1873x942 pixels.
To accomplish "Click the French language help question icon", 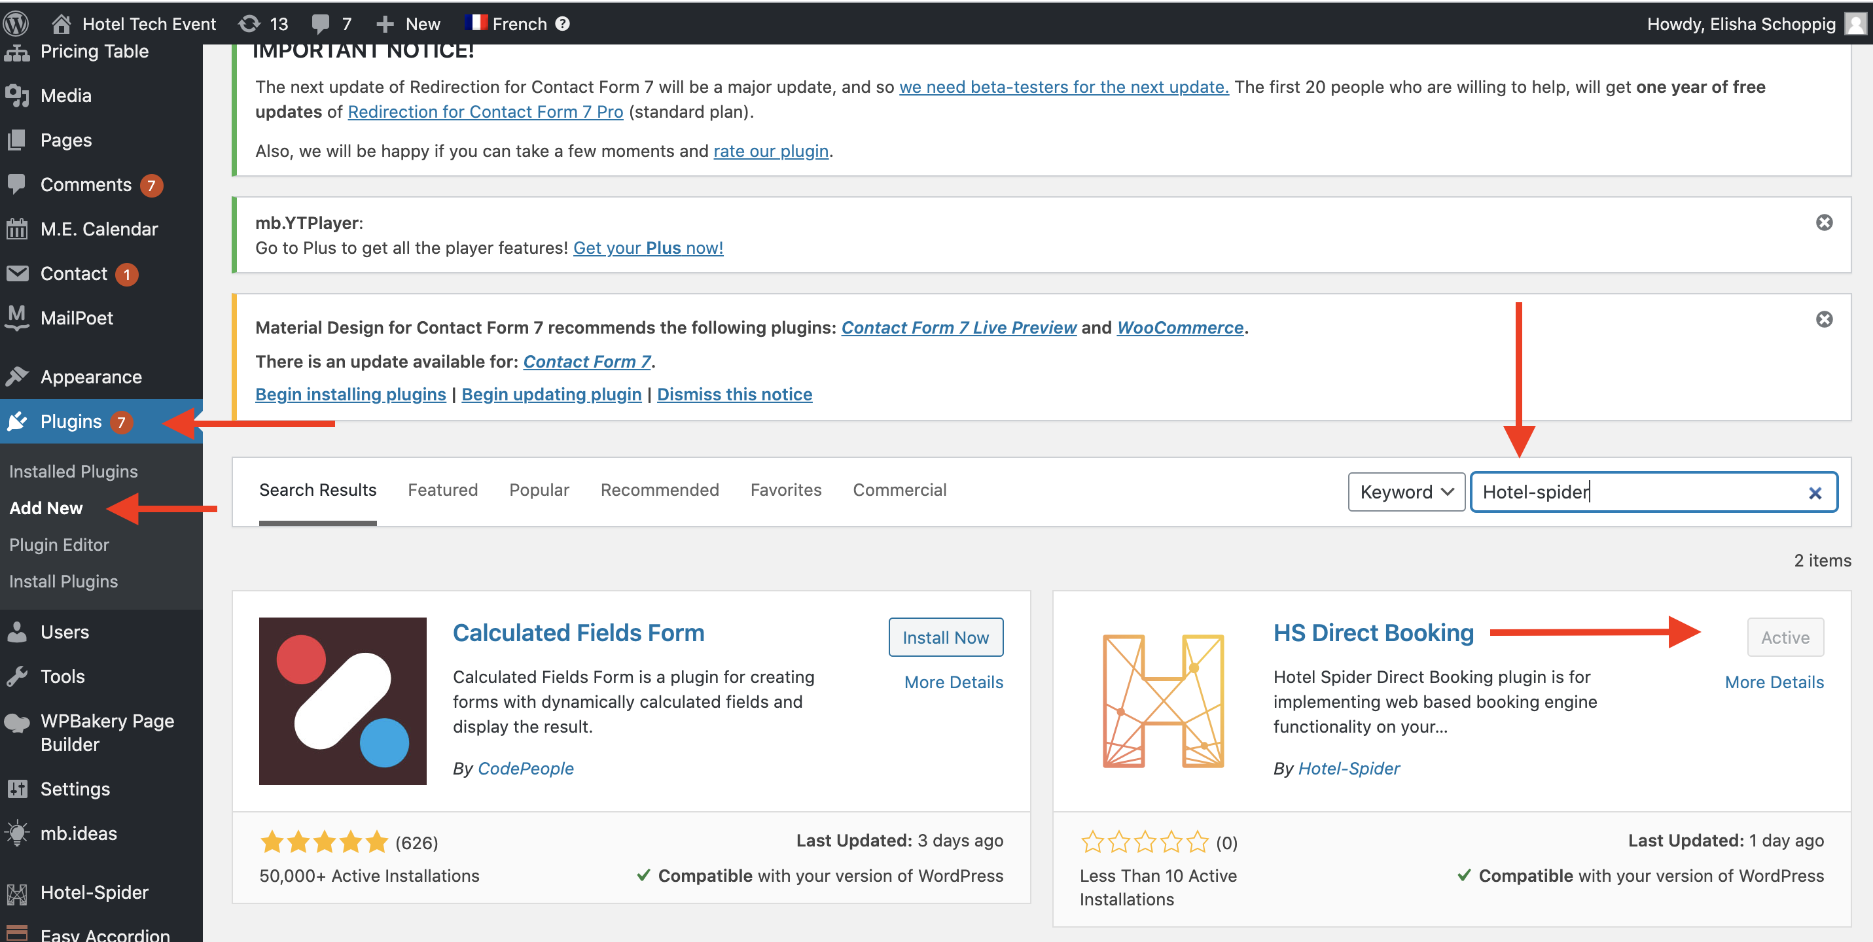I will pos(562,24).
